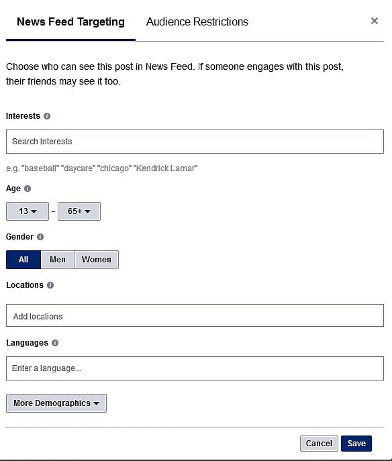The height and width of the screenshot is (461, 392).
Task: Click the caret arrow on More Demographics
Action: click(96, 404)
